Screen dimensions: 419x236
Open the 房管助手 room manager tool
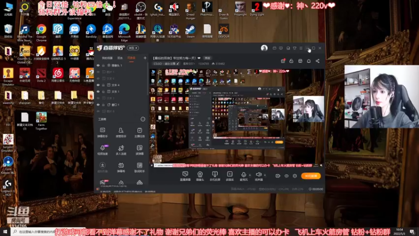point(121,133)
